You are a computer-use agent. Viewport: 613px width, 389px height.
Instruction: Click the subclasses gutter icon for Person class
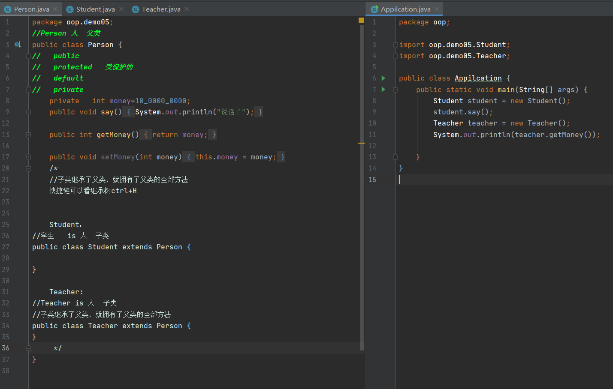point(18,45)
